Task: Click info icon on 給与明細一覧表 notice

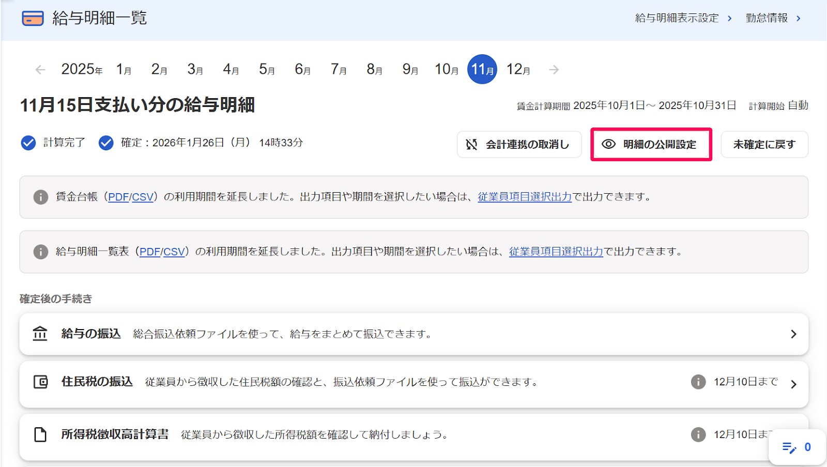Action: 41,252
